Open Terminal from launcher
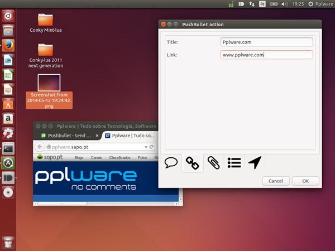Screen dimensions: 335x251 pyautogui.click(x=8, y=148)
